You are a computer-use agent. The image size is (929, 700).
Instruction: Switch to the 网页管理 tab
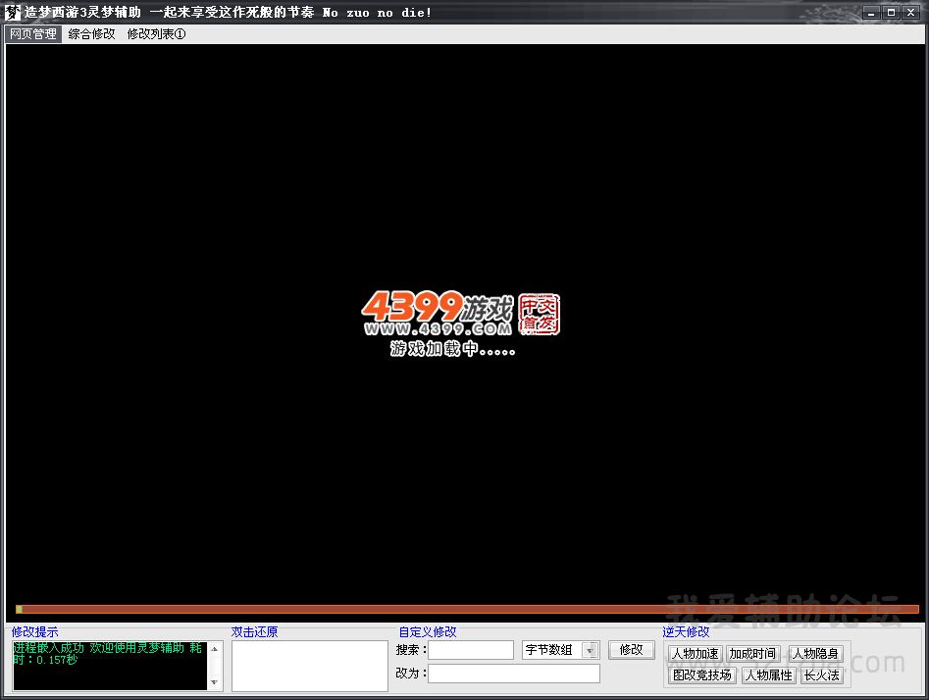pos(33,34)
